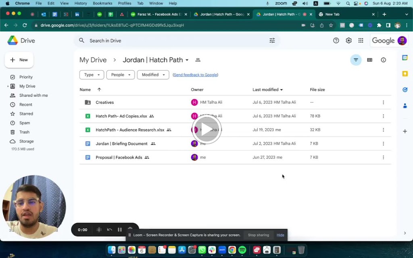Go back in Chrome navigation

6,25
